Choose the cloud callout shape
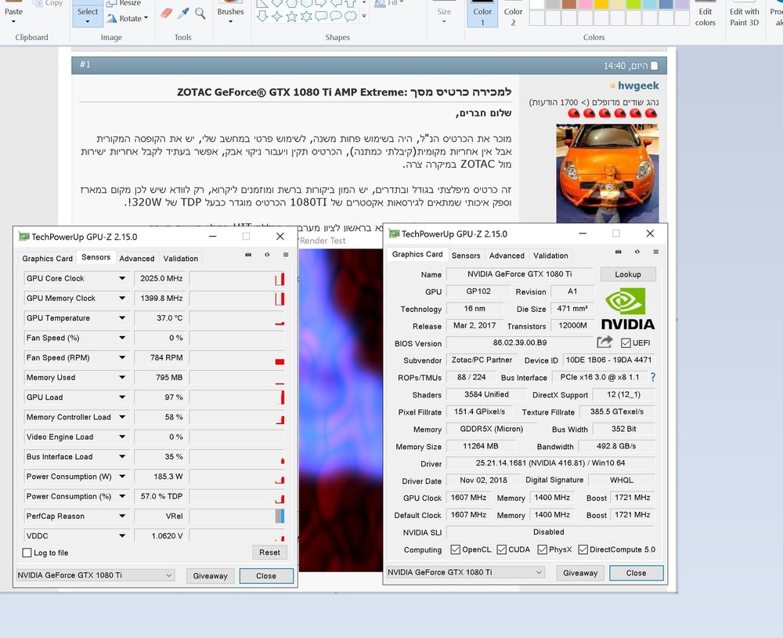The width and height of the screenshot is (783, 638). click(x=351, y=16)
